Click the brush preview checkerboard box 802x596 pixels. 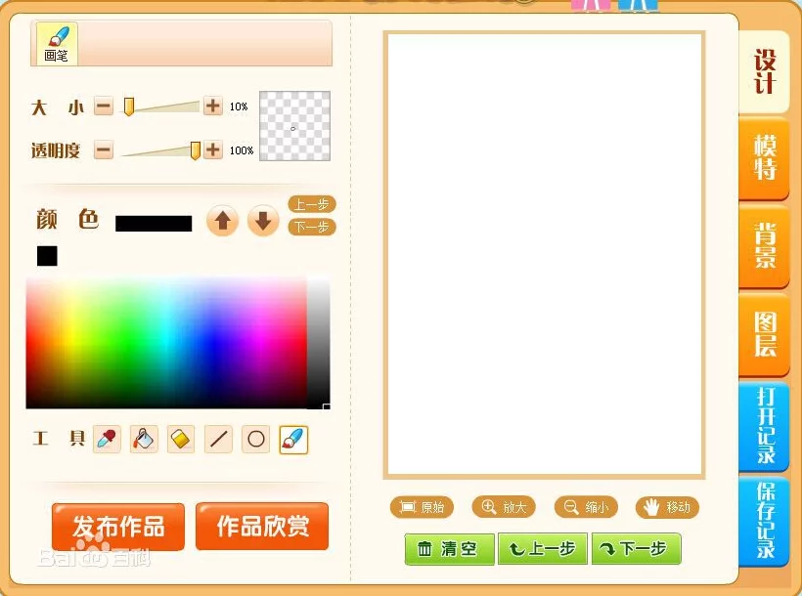coord(294,126)
